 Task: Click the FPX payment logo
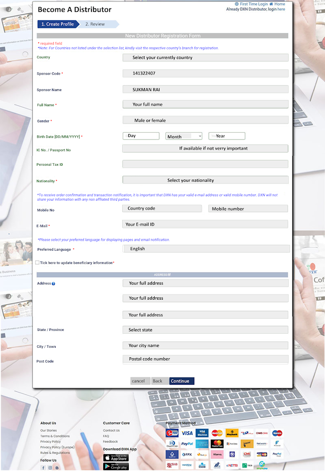(187, 455)
